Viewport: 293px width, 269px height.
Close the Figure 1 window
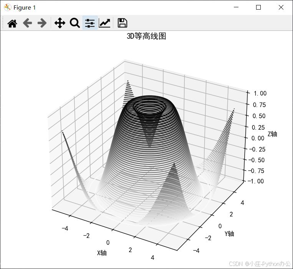click(x=281, y=7)
